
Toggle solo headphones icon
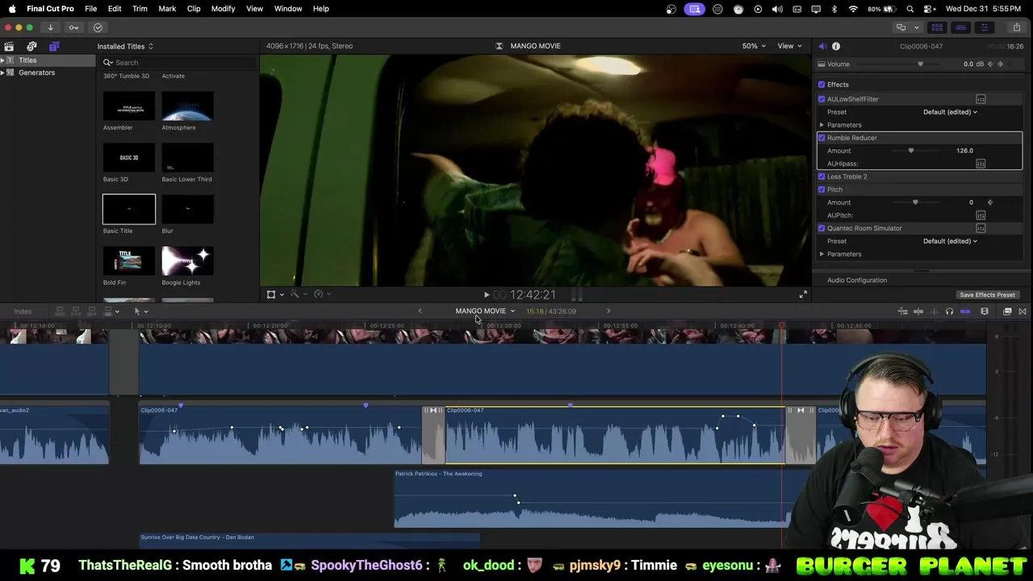point(949,311)
